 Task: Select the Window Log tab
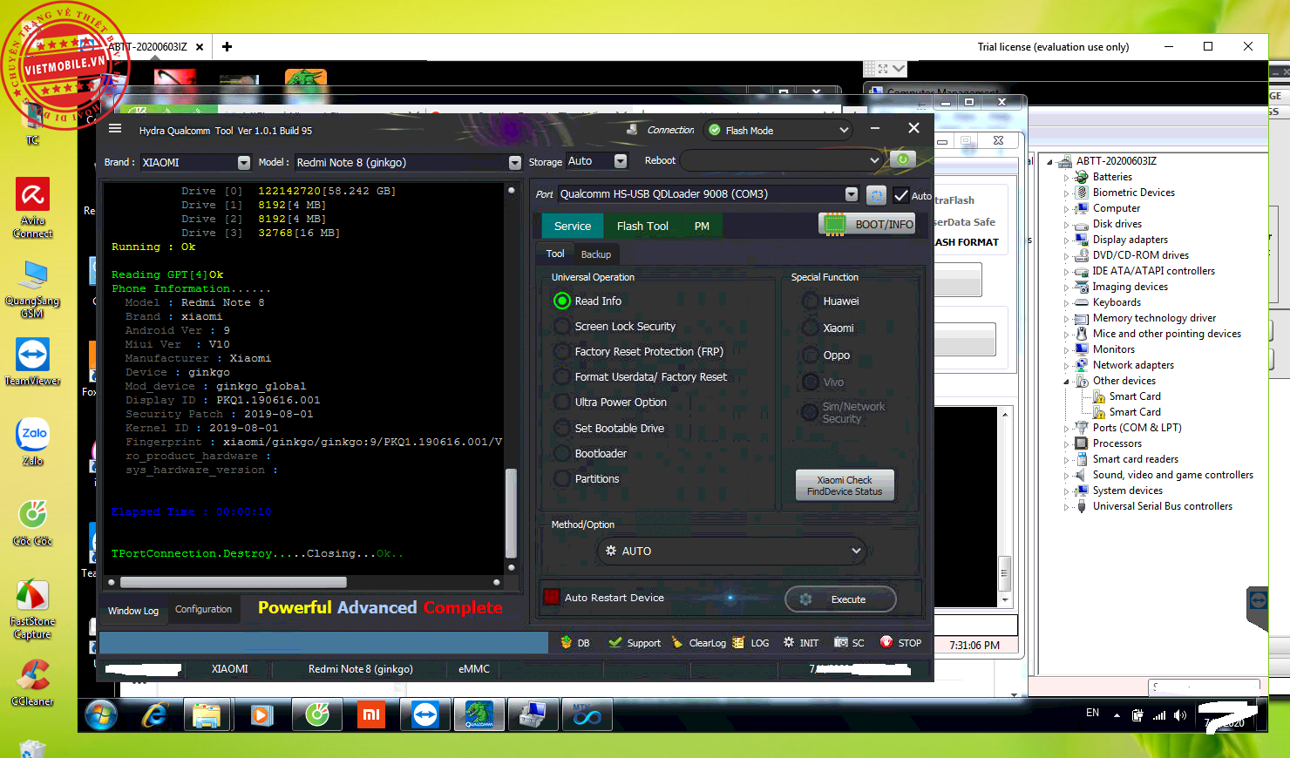pyautogui.click(x=133, y=610)
